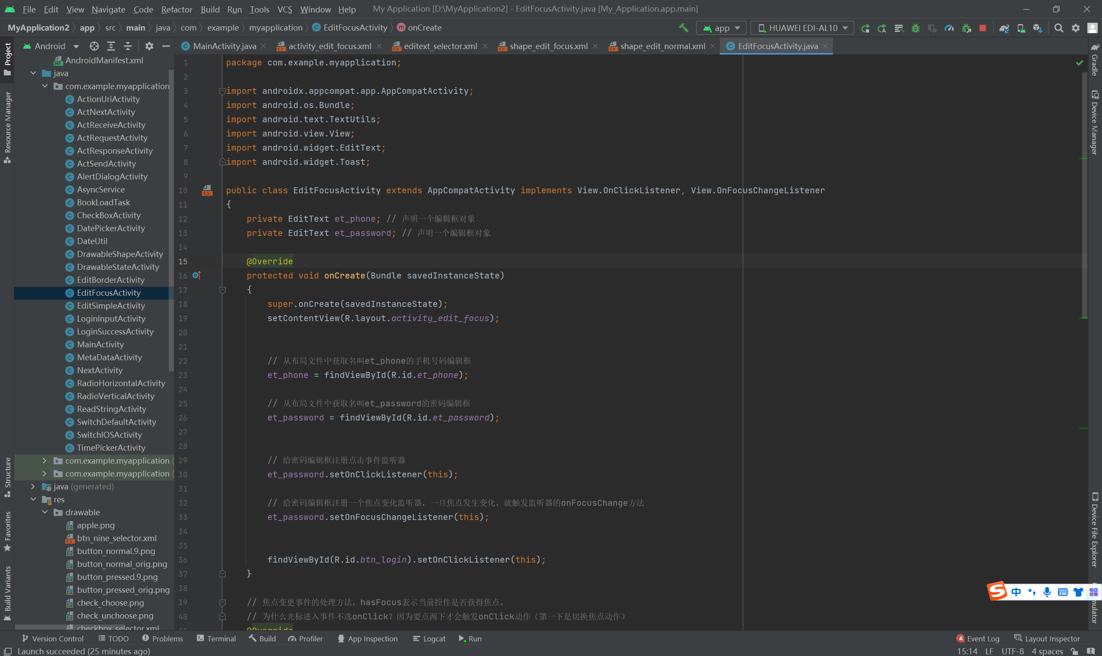
Task: Click the Debug app bug icon
Action: pos(916,28)
